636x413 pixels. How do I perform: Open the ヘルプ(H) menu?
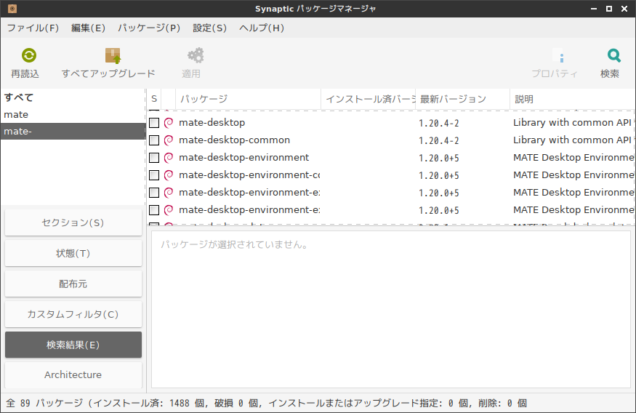[262, 28]
